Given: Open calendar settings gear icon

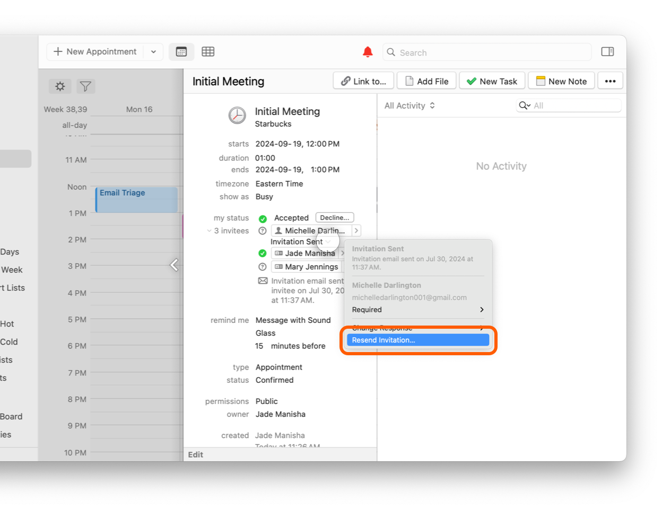Looking at the screenshot, I should click(x=60, y=86).
